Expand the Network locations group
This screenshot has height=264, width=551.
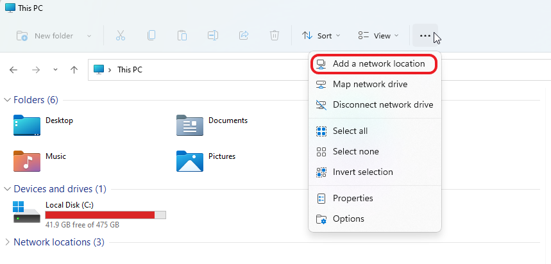8,242
